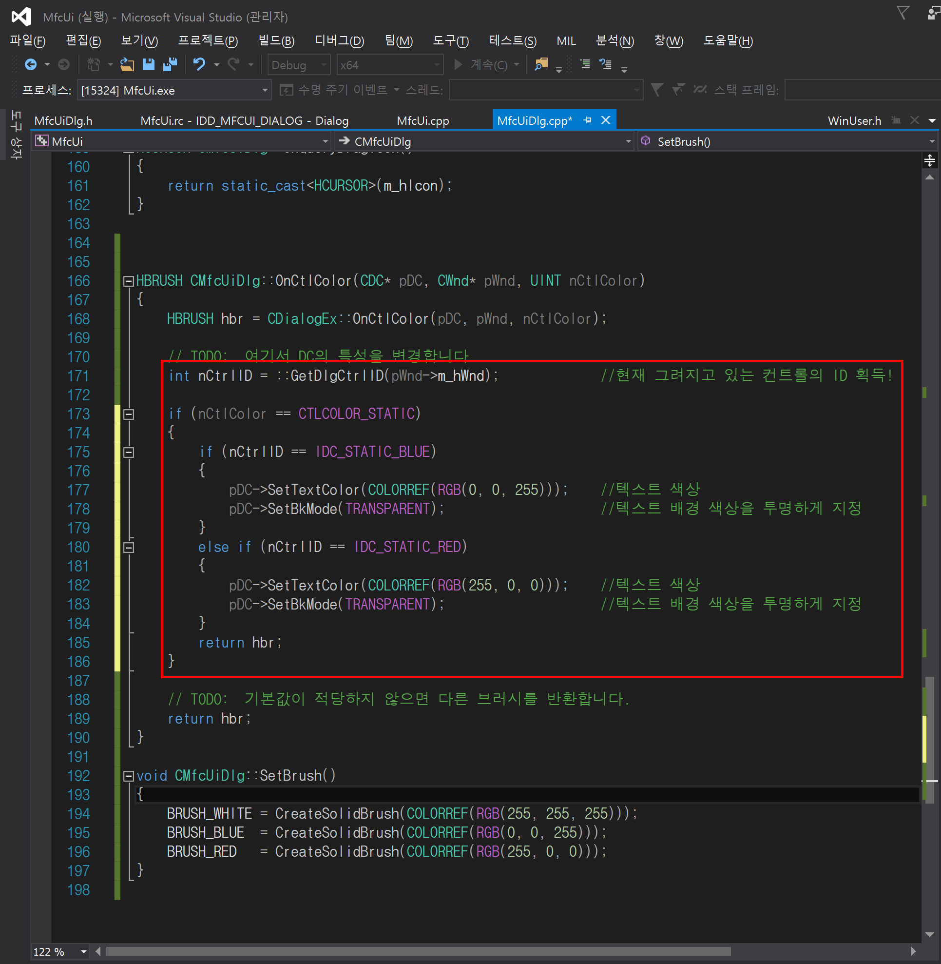Toggle pin on MfcUiDlg.cpp tab
The width and height of the screenshot is (941, 964).
[x=587, y=120]
